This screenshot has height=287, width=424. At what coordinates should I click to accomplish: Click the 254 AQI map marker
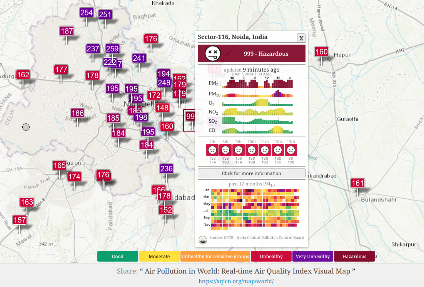point(87,13)
